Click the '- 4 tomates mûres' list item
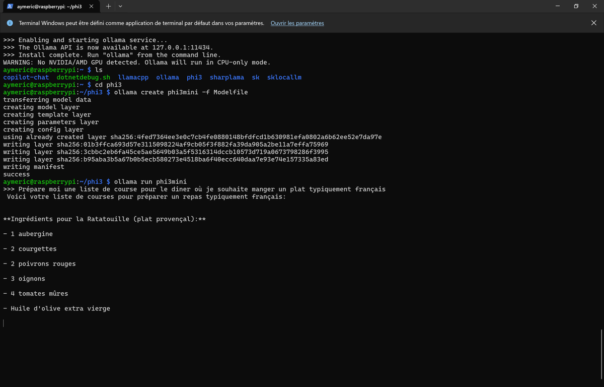Viewport: 604px width, 387px height. [36, 293]
